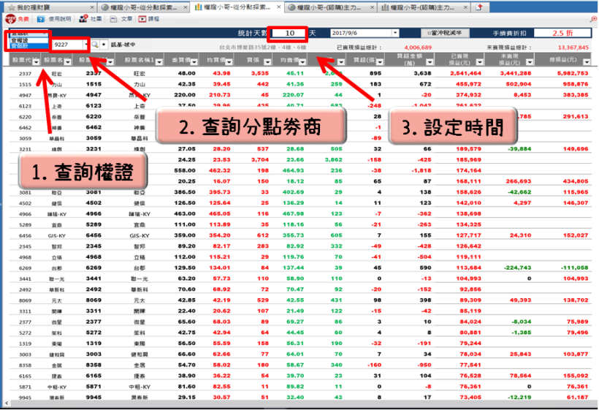
Task: Click 均買價 395.73 in 聯亞 row
Action: [x=220, y=191]
